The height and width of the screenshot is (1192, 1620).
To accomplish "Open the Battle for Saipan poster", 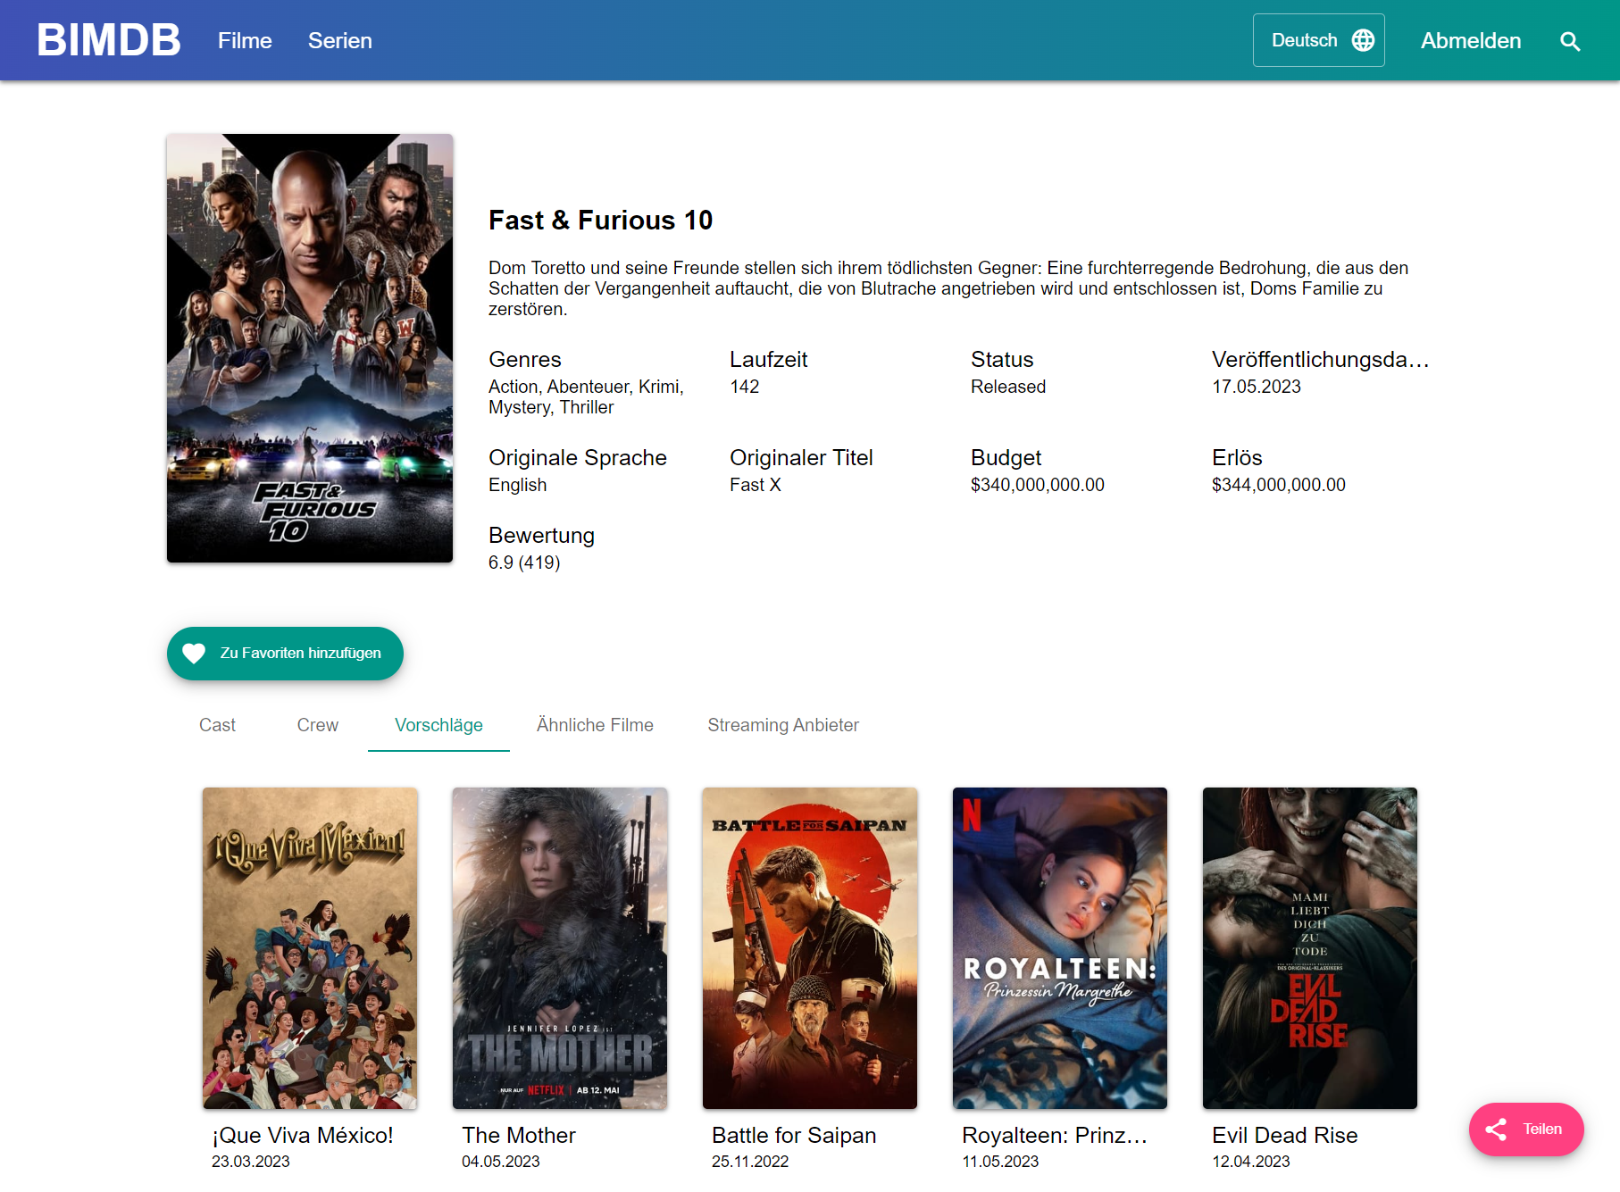I will [810, 948].
